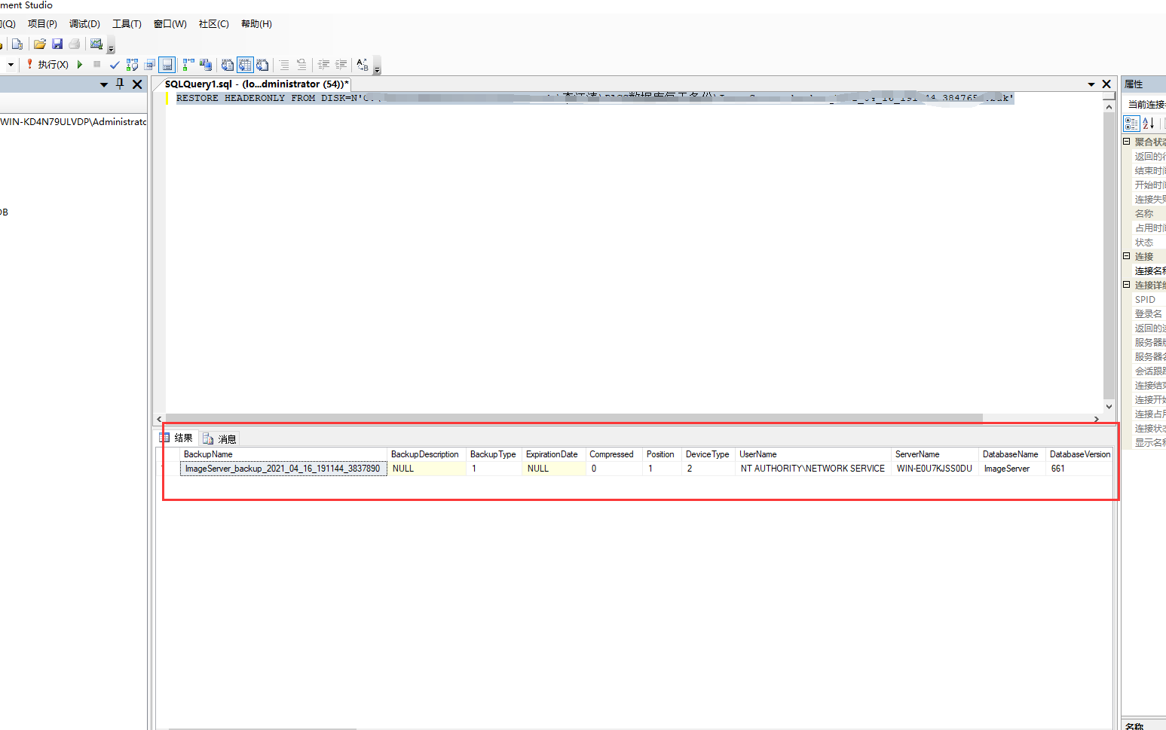Screen dimensions: 1166x730
Task: Click the Display Estimated Execution Plan icon
Action: [132, 65]
